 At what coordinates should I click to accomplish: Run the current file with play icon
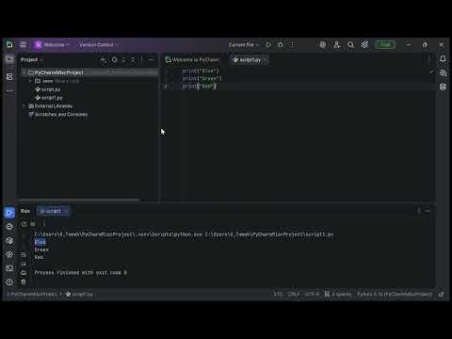coord(268,44)
